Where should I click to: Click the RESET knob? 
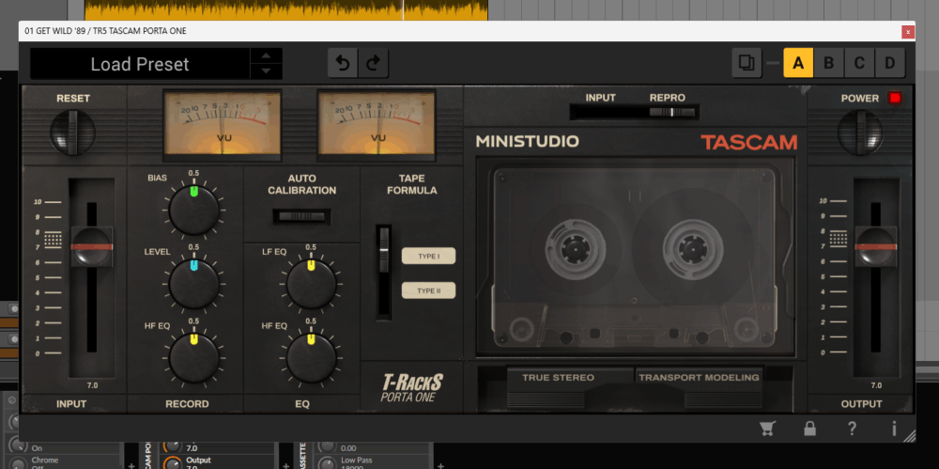pos(72,132)
